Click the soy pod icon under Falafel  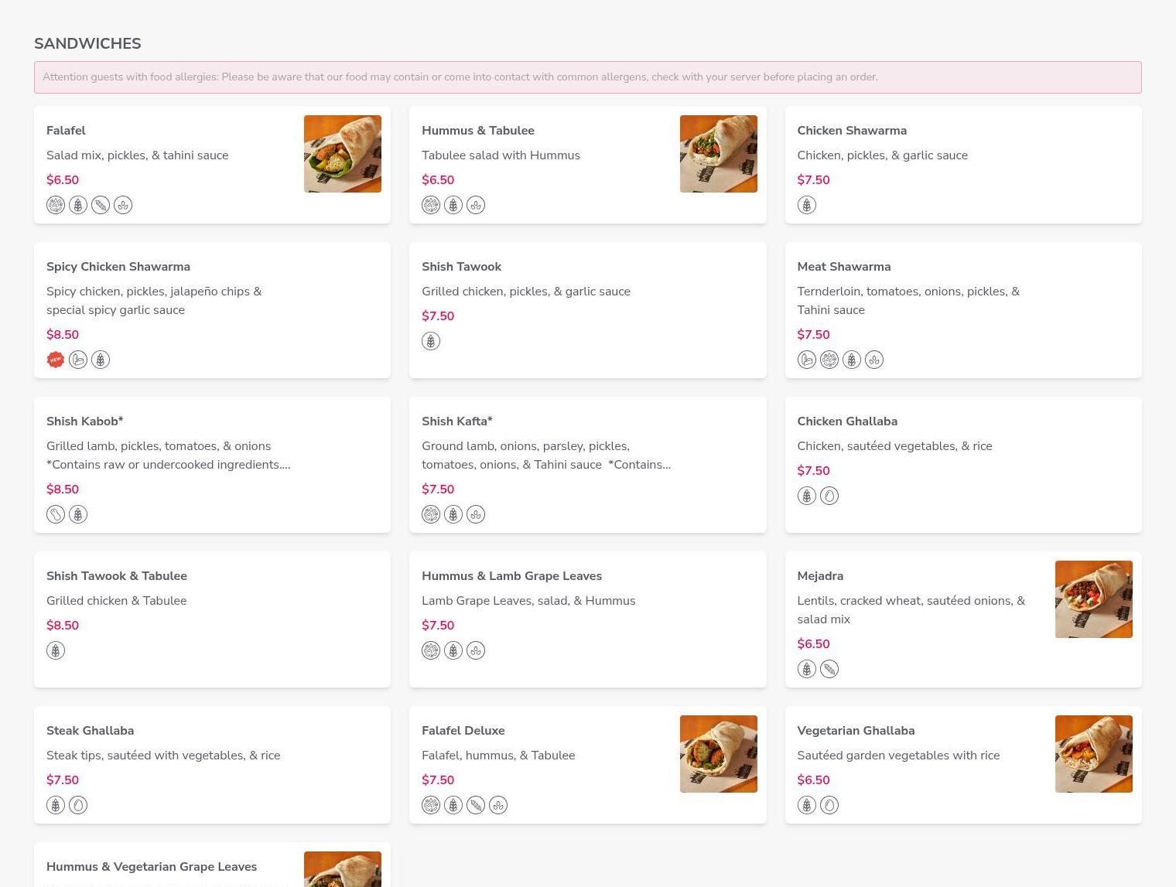click(101, 205)
